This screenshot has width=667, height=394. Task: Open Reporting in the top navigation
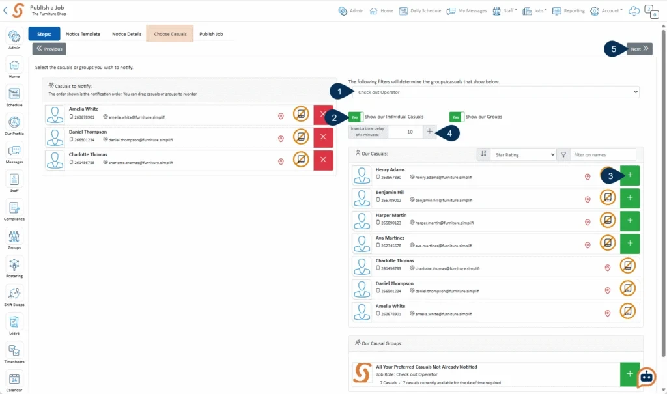[568, 10]
